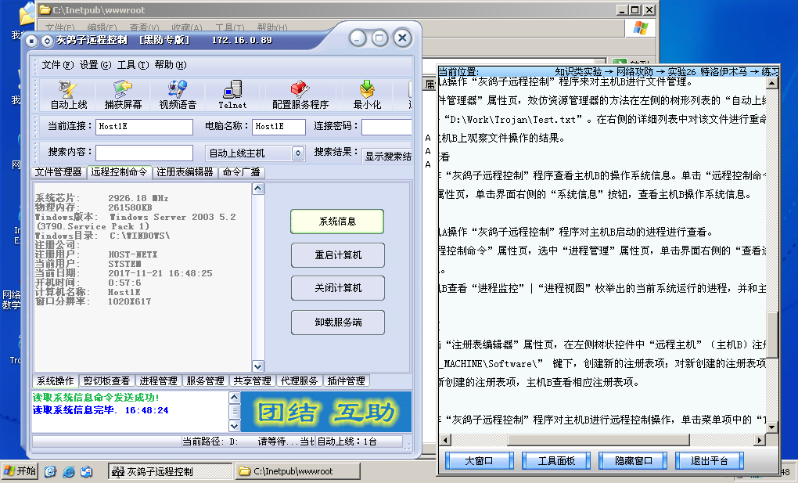This screenshot has height=483, width=798.
Task: Click the up-down arrow icon in title bar
Action: click(47, 40)
